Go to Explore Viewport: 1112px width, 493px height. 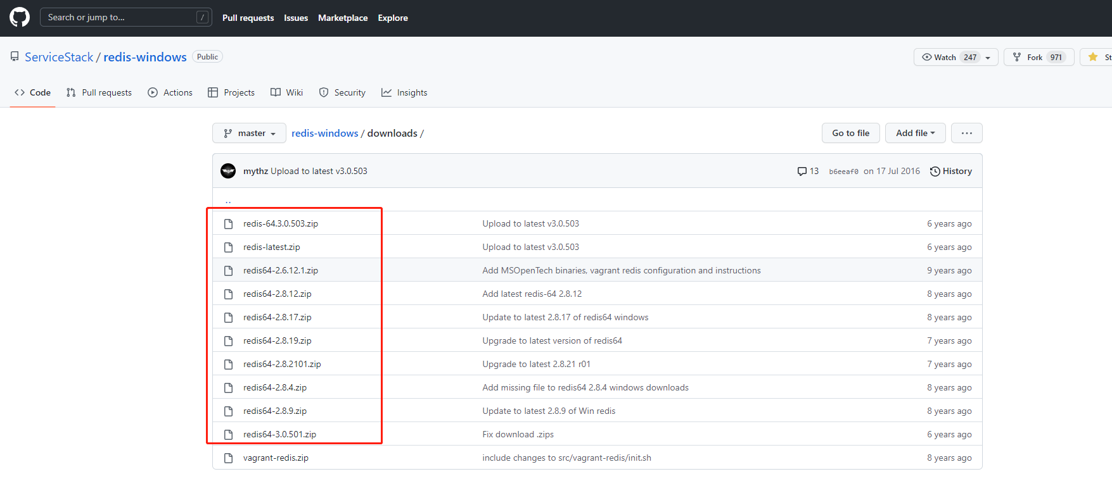[x=393, y=18]
